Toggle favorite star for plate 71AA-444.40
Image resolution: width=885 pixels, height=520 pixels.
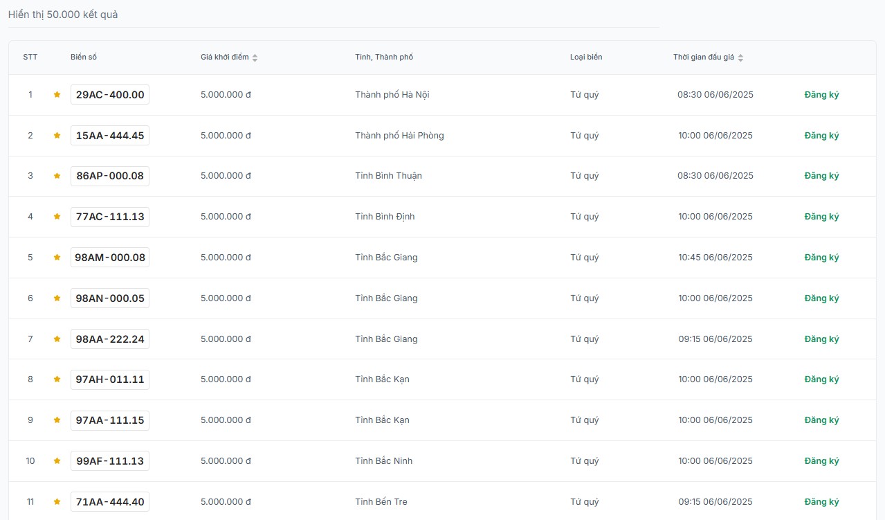point(57,502)
